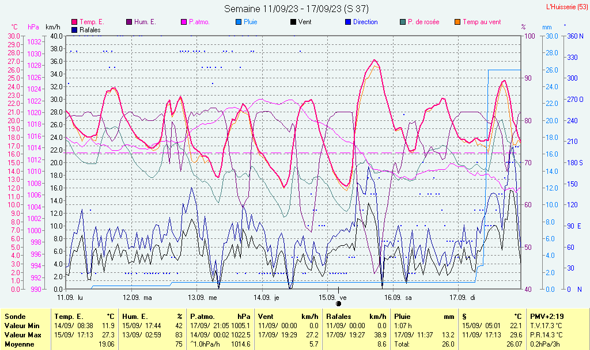Click the '180 S' direction axis label
This screenshot has width=590, height=350.
point(576,163)
